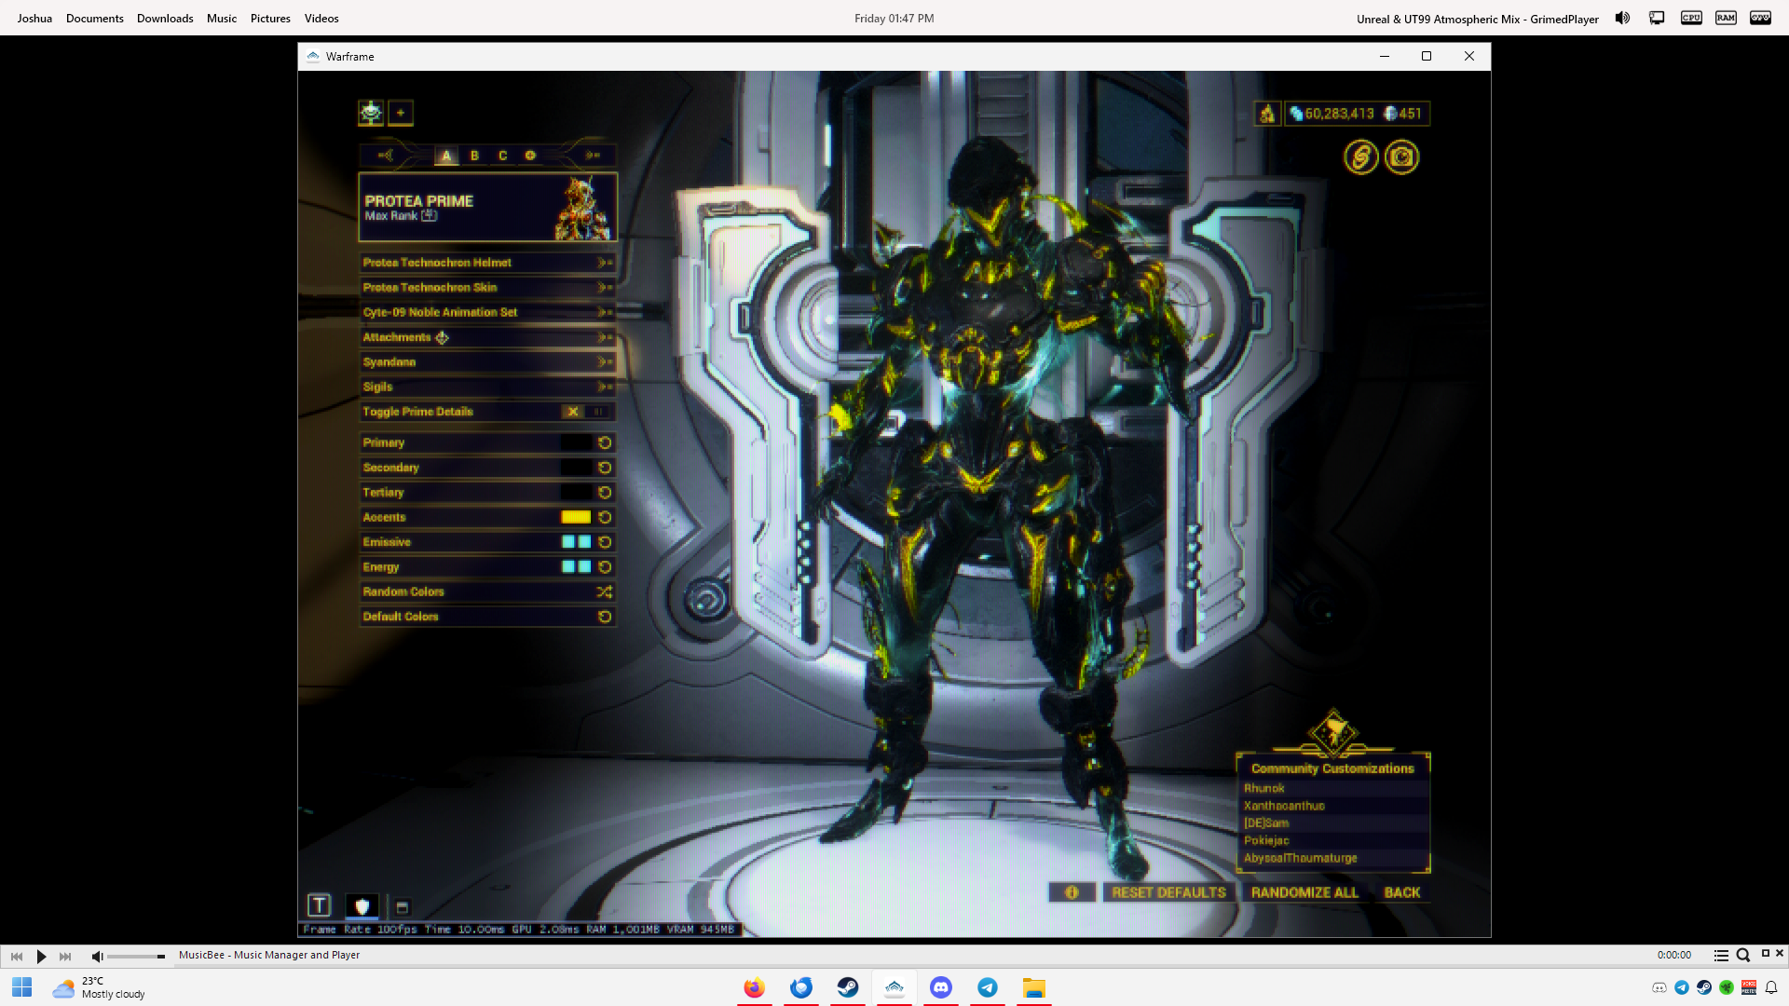Click the T chat icon at the bottom-left
The image size is (1789, 1006).
tap(319, 905)
